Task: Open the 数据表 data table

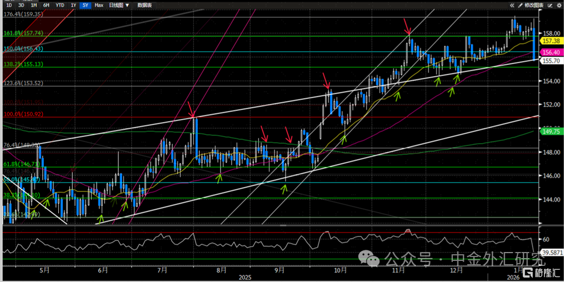Action: point(144,5)
